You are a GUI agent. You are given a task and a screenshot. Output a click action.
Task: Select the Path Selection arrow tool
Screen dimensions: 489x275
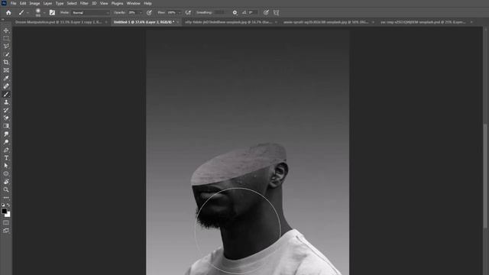6,166
